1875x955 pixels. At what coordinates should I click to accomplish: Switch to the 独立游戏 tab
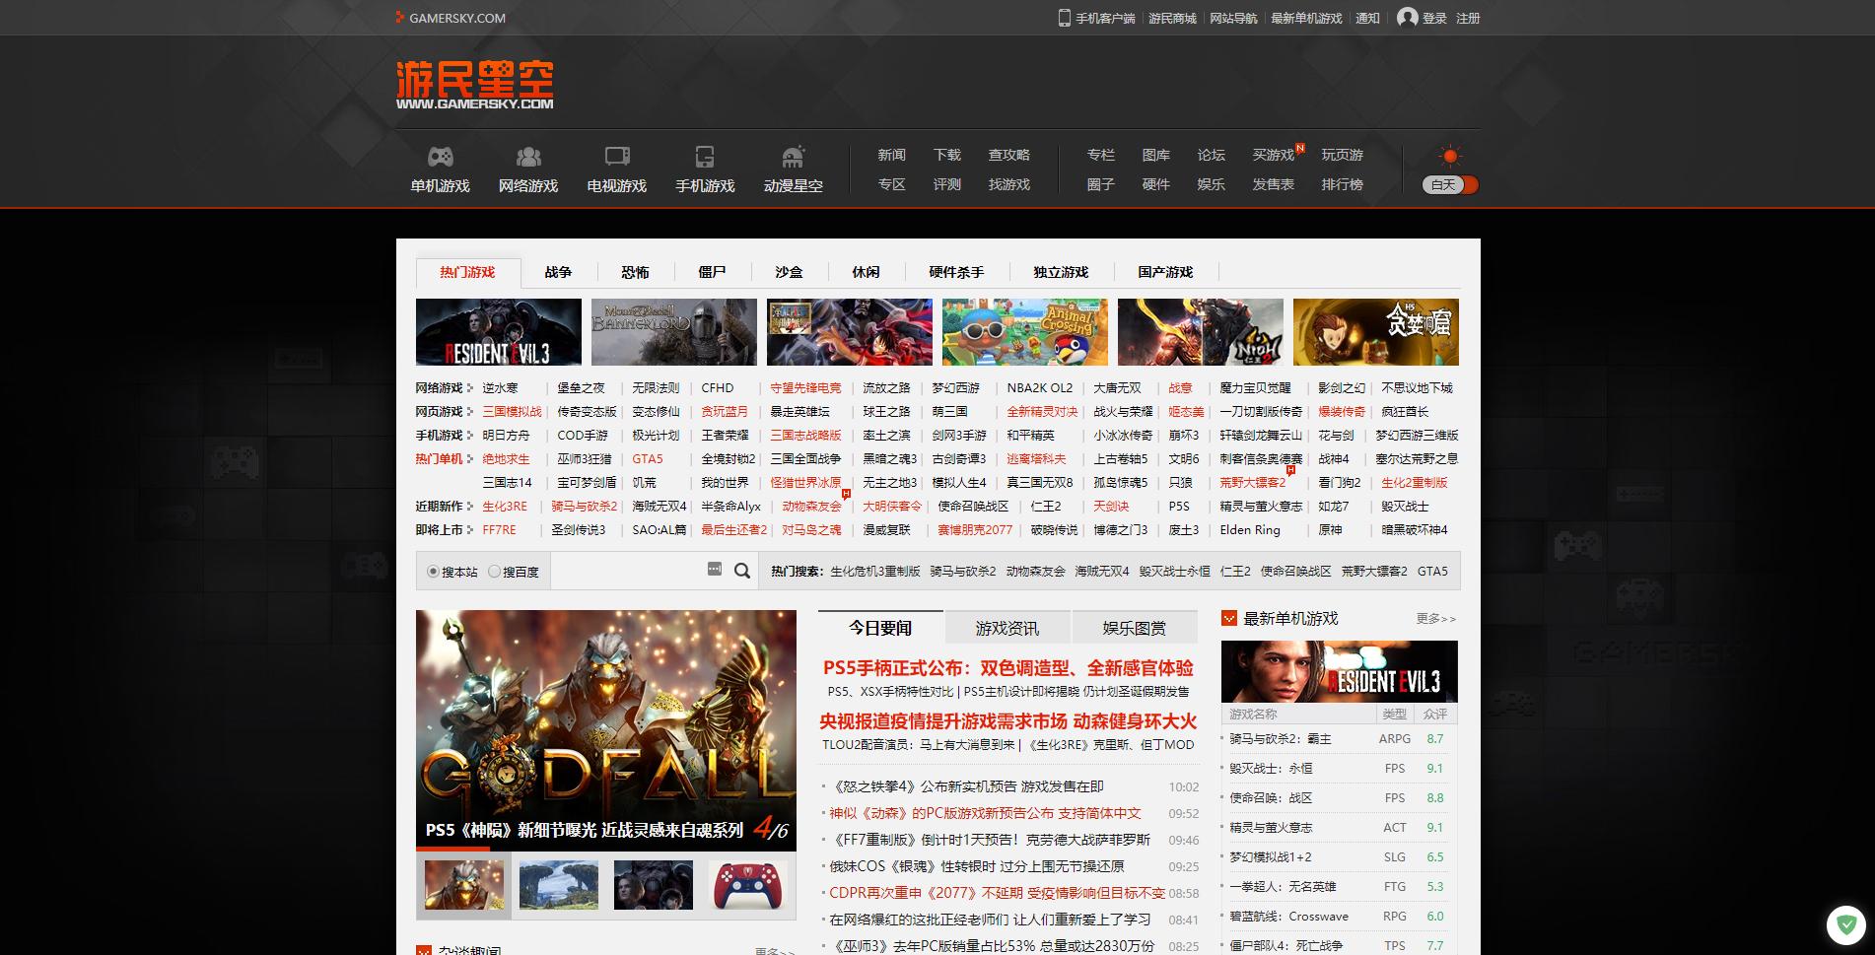click(x=1061, y=272)
